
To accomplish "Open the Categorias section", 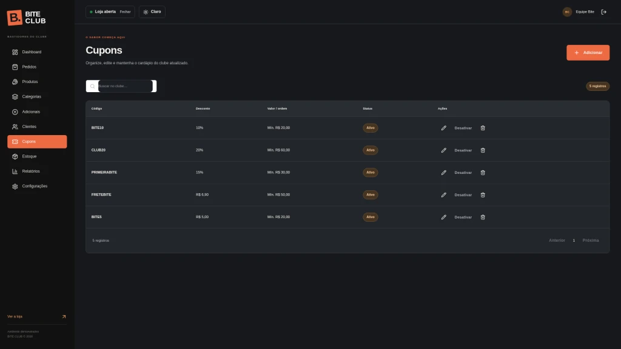I will (37, 97).
